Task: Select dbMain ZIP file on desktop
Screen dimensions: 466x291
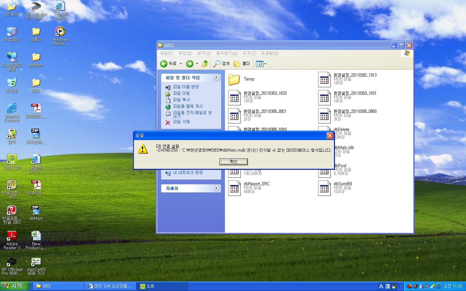Action: coord(36,213)
